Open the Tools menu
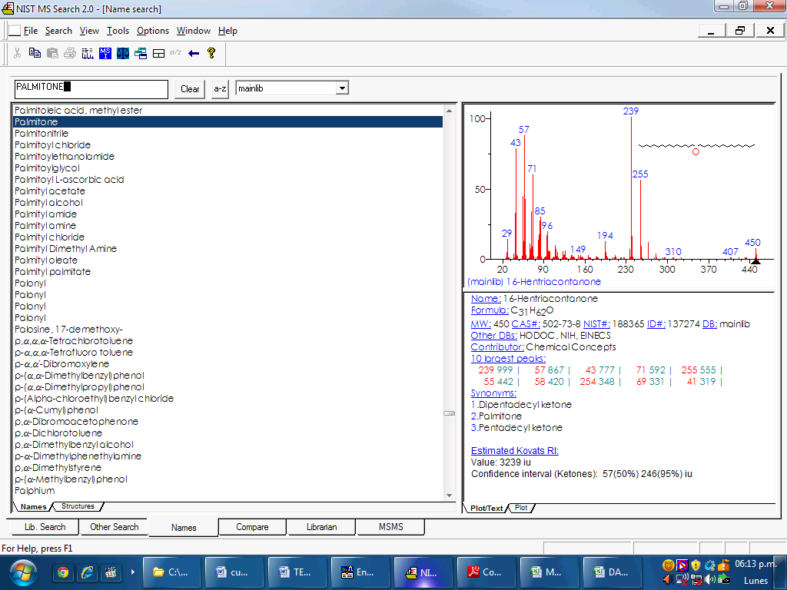Screen dimensions: 787x590 coord(118,31)
